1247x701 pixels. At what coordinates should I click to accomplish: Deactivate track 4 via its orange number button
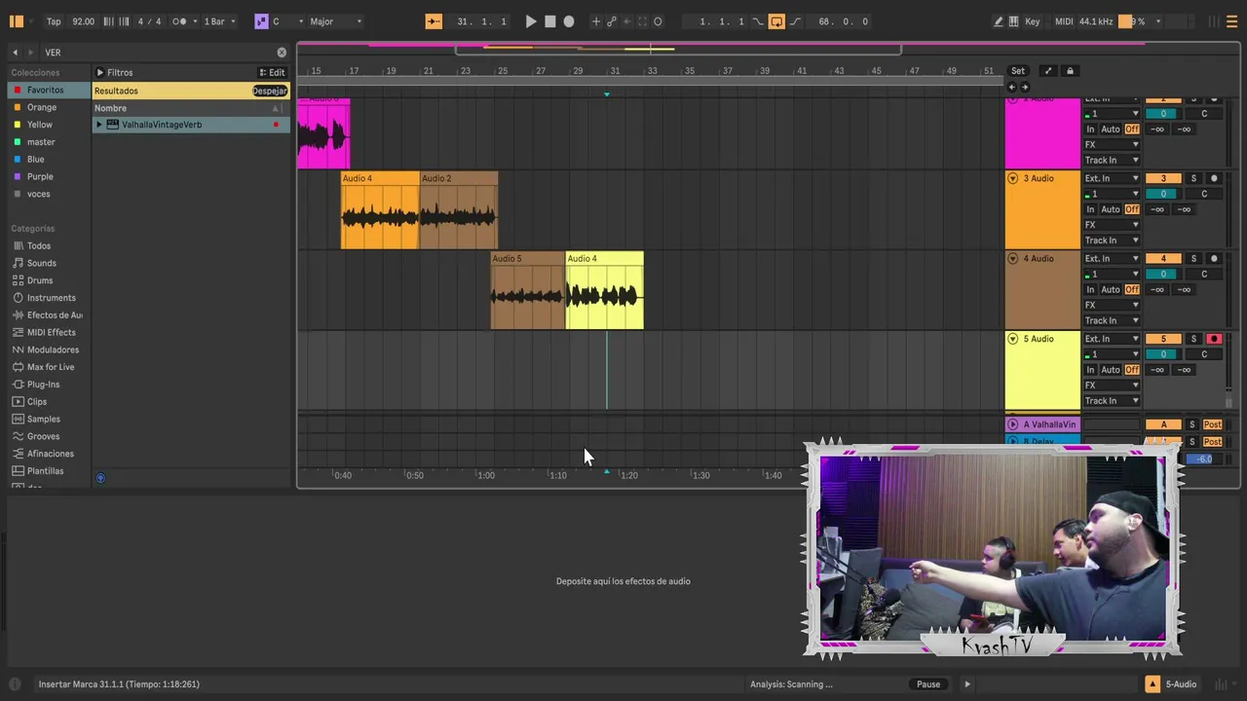[x=1163, y=259]
